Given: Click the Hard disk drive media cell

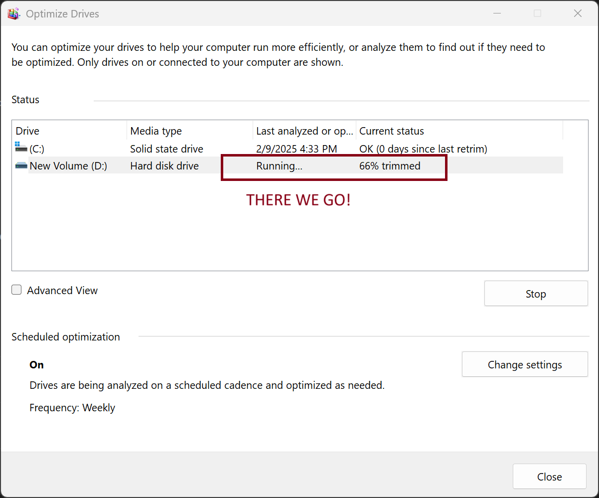Looking at the screenshot, I should coord(164,166).
